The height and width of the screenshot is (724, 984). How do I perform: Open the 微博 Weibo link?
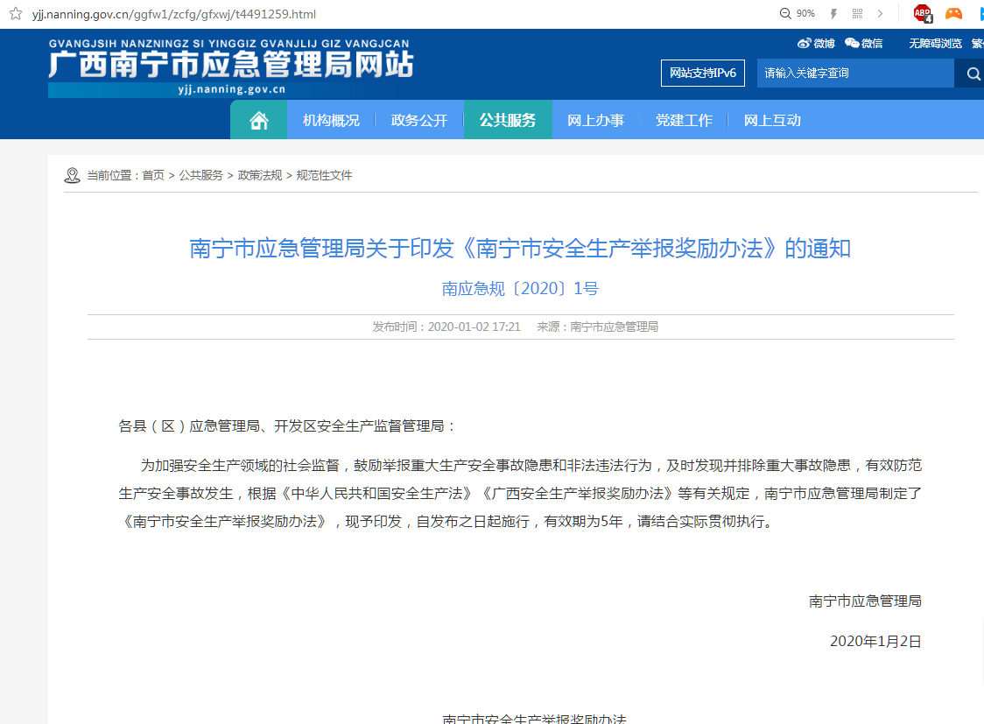816,43
